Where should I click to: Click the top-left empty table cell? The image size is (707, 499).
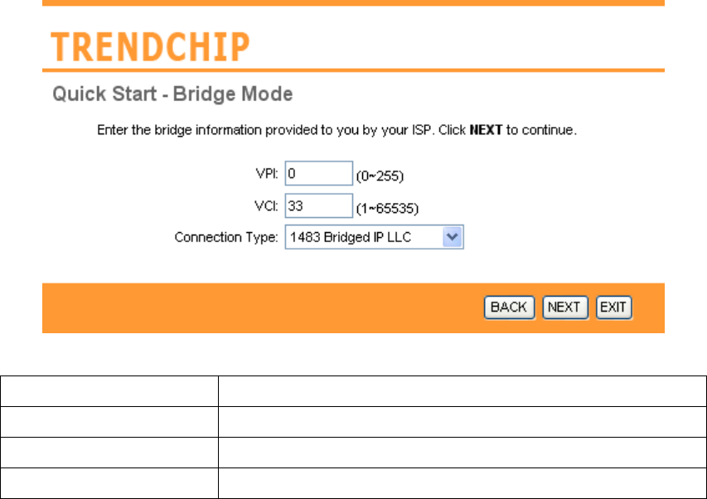(x=109, y=390)
